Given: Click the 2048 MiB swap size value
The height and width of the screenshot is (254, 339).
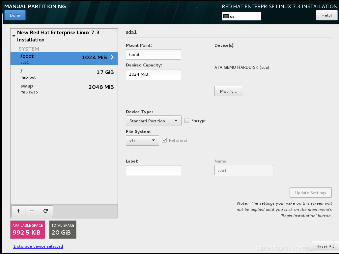Looking at the screenshot, I should click(101, 87).
